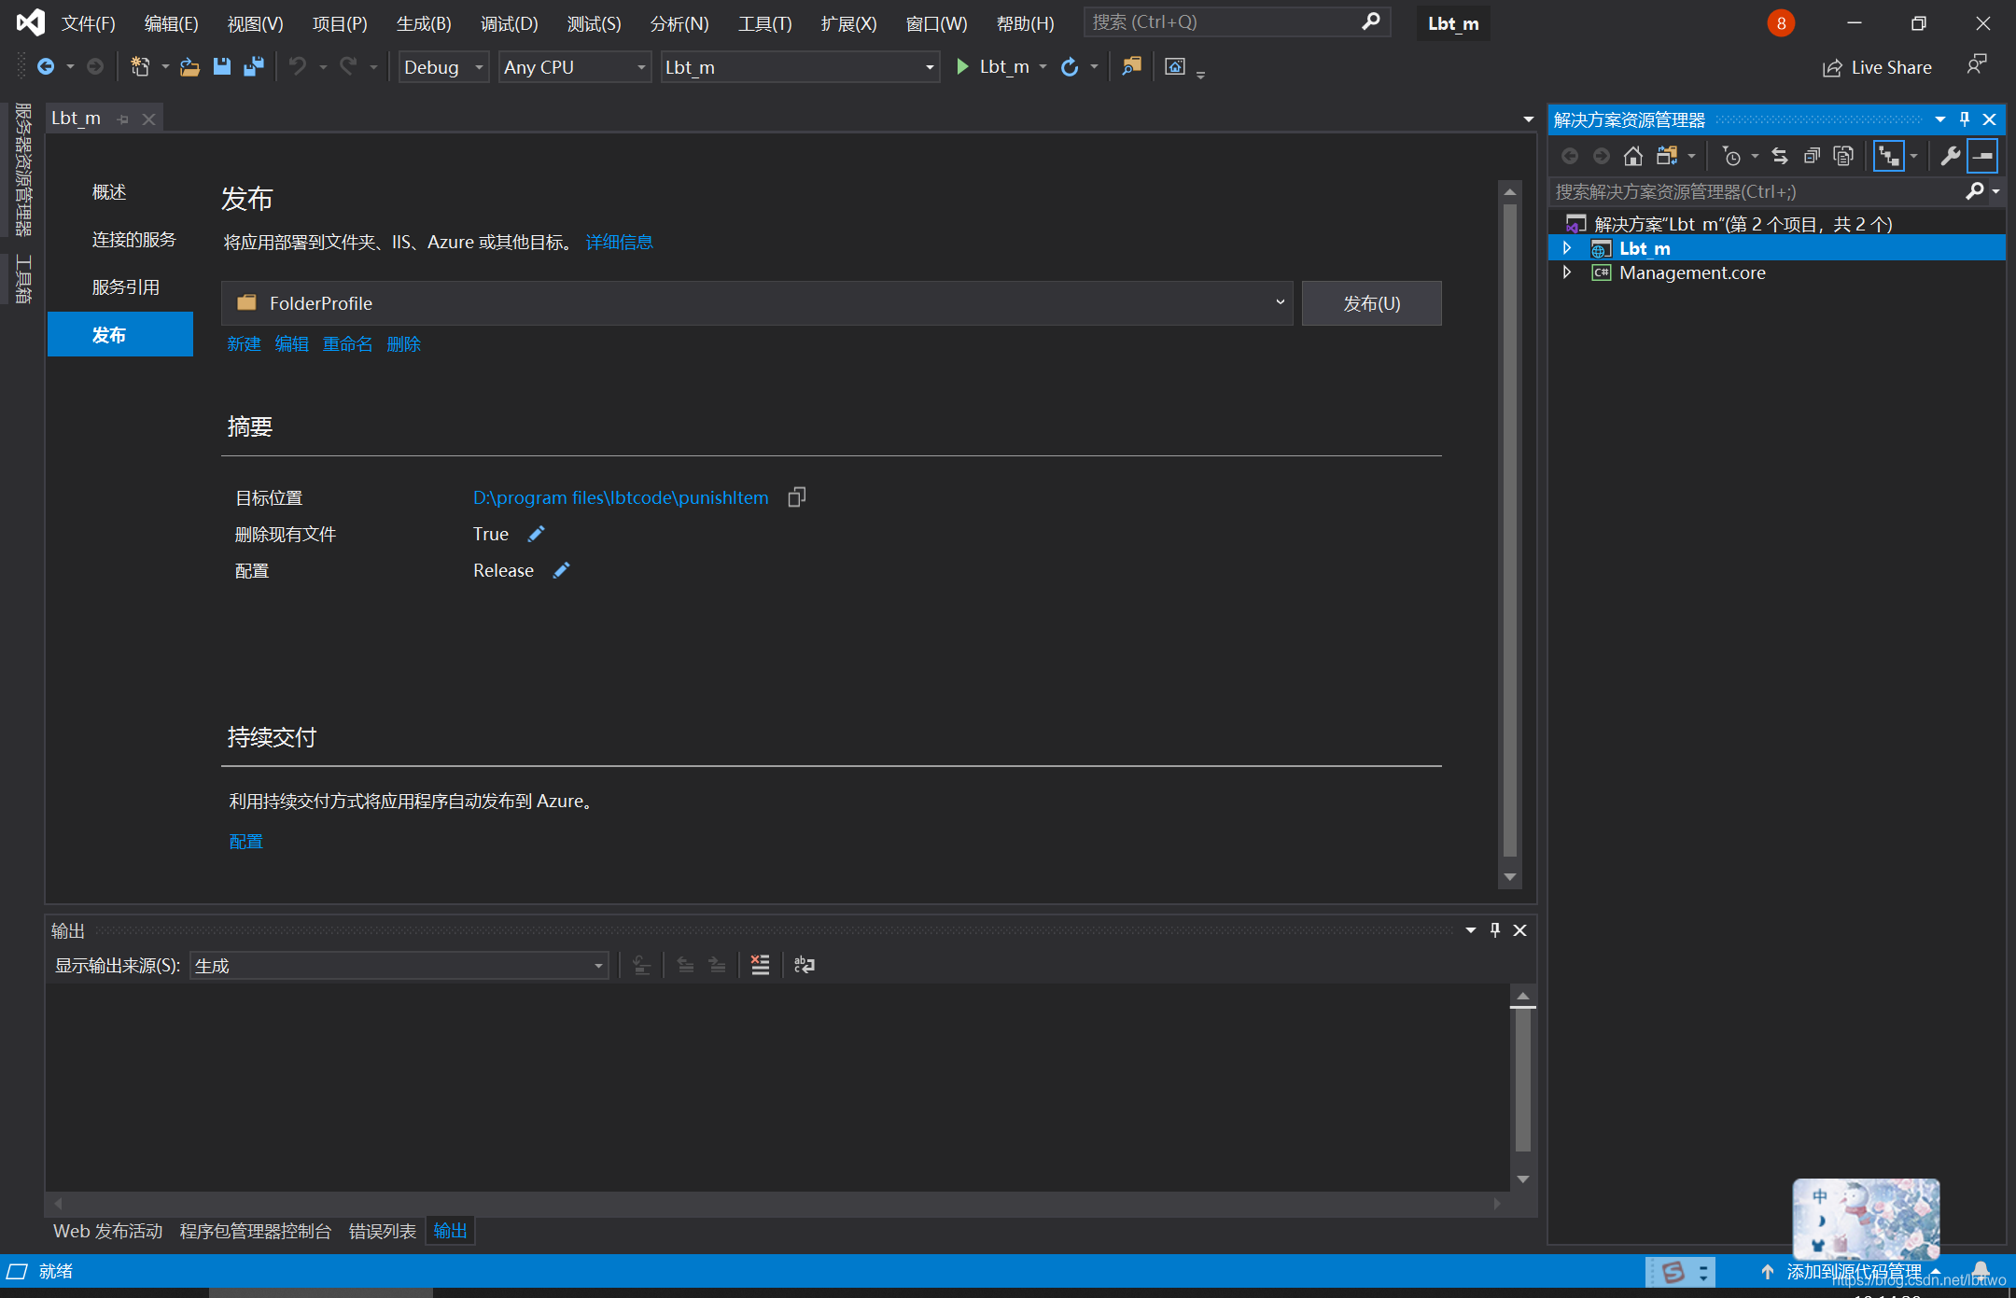Open the 生成(B) menu
The height and width of the screenshot is (1298, 2016).
(424, 23)
